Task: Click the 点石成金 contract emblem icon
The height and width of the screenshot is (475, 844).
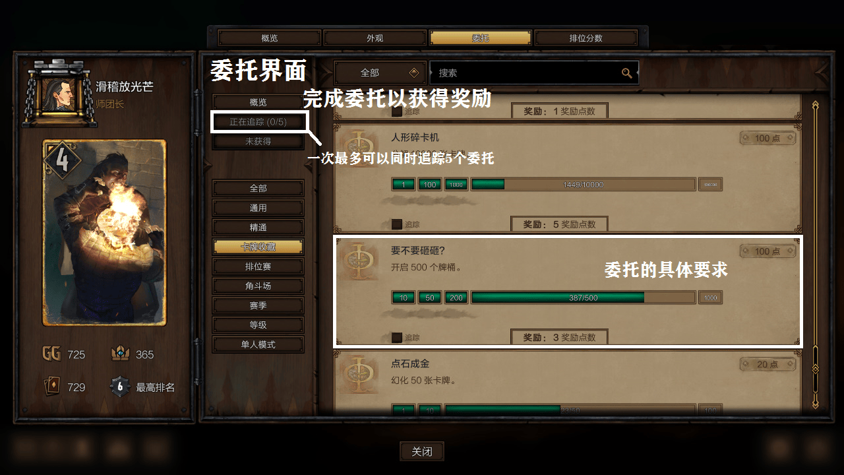Action: (357, 374)
